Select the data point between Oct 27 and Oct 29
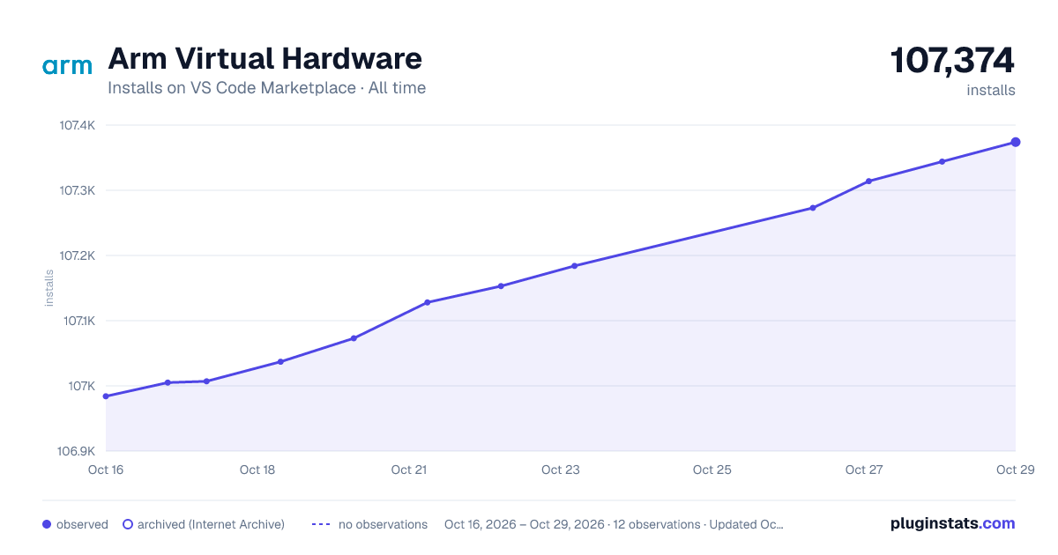This screenshot has height=555, width=1058. [x=942, y=161]
